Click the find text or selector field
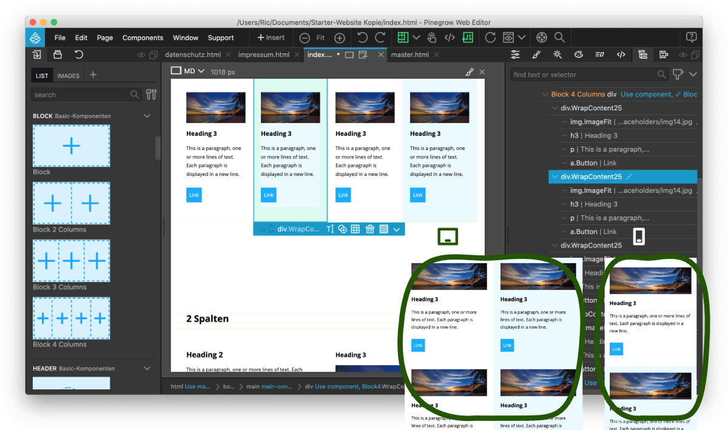The height and width of the screenshot is (430, 728). [x=588, y=75]
